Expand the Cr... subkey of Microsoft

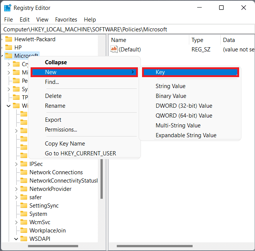click(9, 64)
